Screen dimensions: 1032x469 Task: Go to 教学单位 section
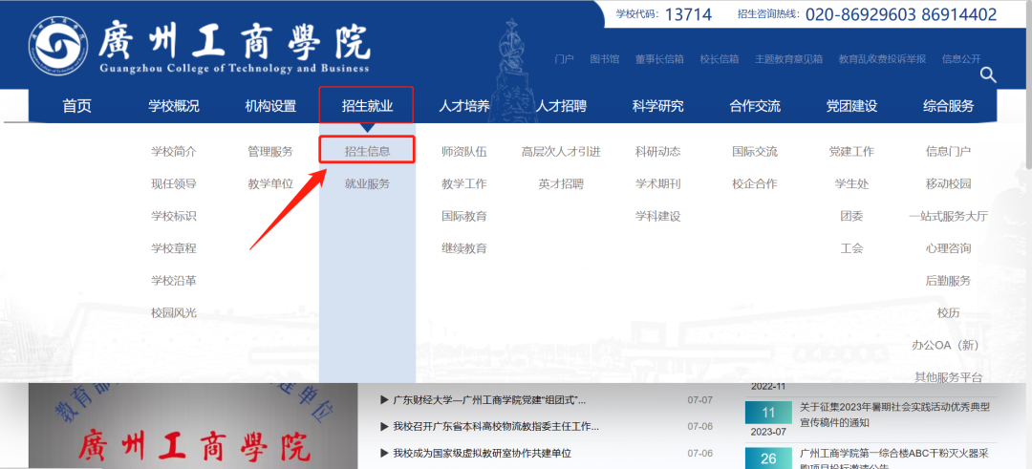[270, 184]
